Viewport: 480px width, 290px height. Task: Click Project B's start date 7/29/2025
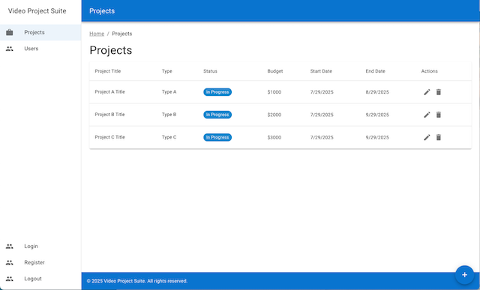point(322,115)
